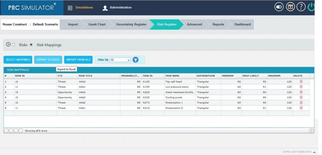Screen dimensions: 322x155
Task: Open the Uncertainty Register tab
Action: (x=131, y=24)
